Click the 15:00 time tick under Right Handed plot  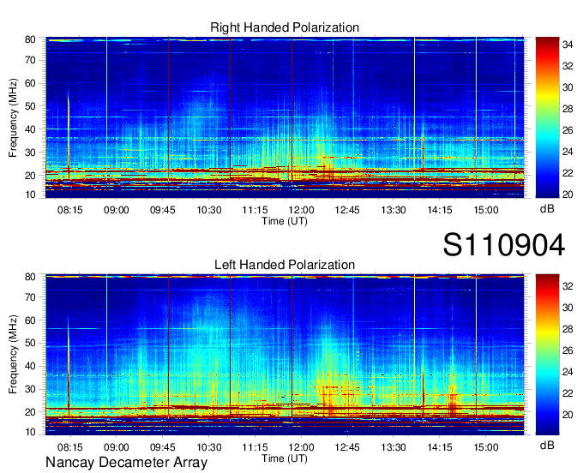(486, 210)
